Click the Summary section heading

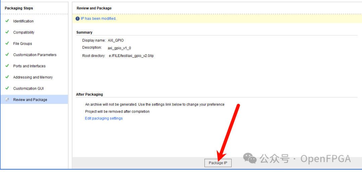pos(84,32)
